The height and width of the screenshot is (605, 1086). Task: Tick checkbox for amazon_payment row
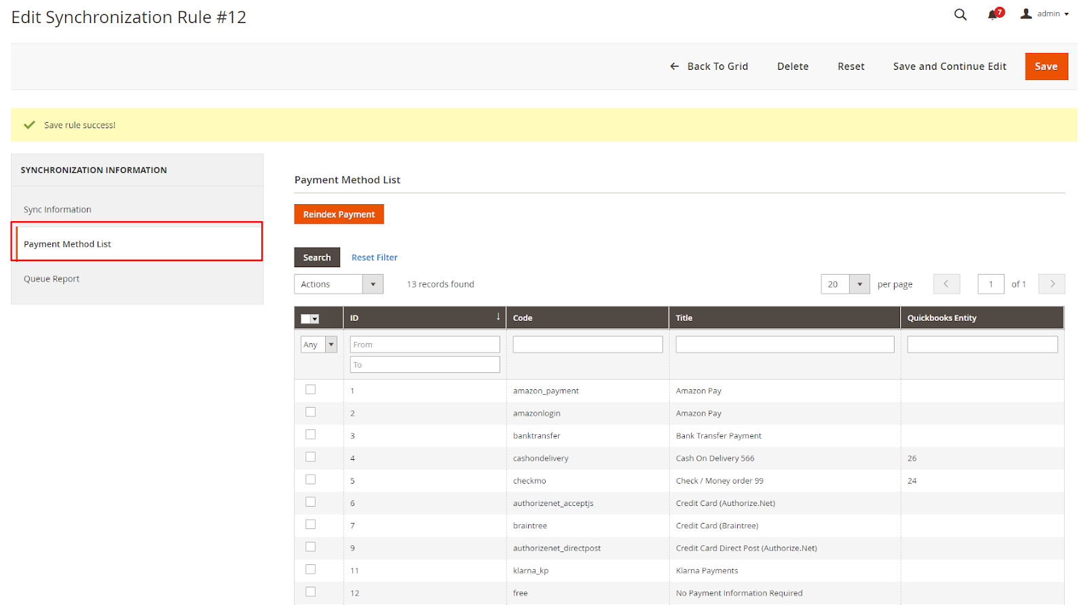pyautogui.click(x=311, y=390)
